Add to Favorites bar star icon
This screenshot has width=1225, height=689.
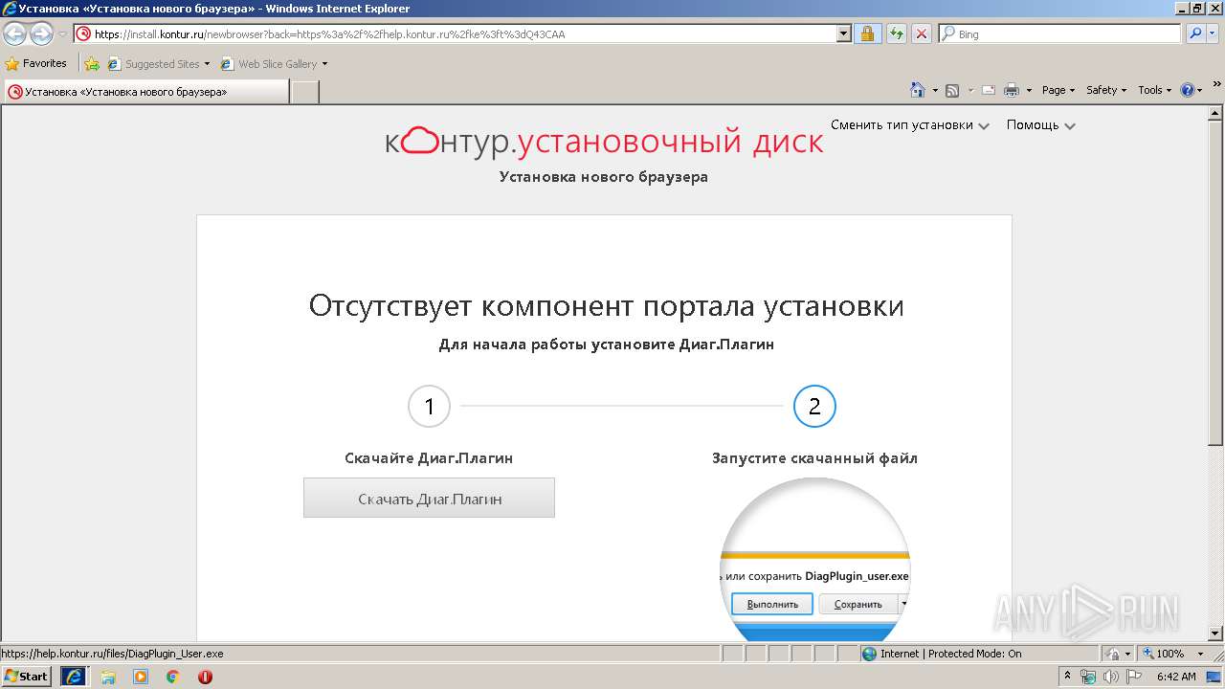92,64
